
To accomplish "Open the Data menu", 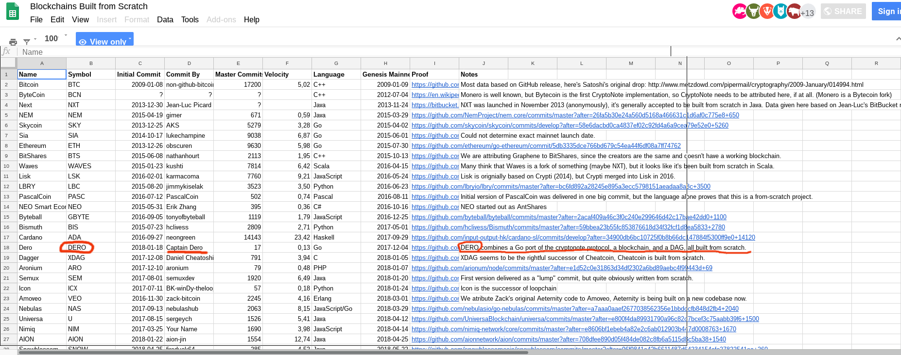I will point(165,19).
